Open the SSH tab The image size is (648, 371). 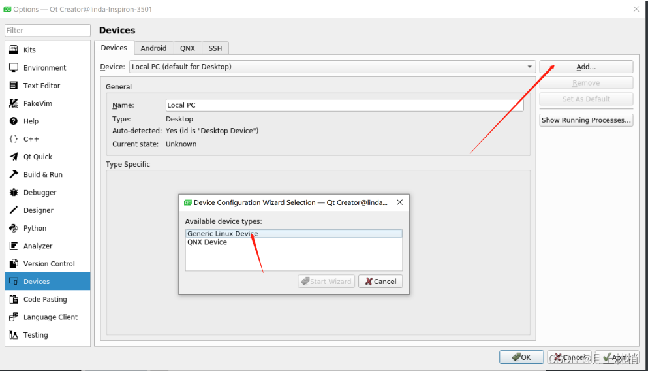(x=215, y=48)
